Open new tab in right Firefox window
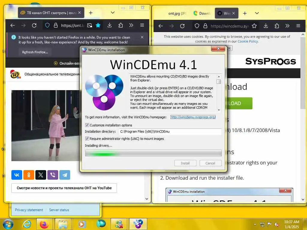The width and height of the screenshot is (307, 230). [x=245, y=13]
